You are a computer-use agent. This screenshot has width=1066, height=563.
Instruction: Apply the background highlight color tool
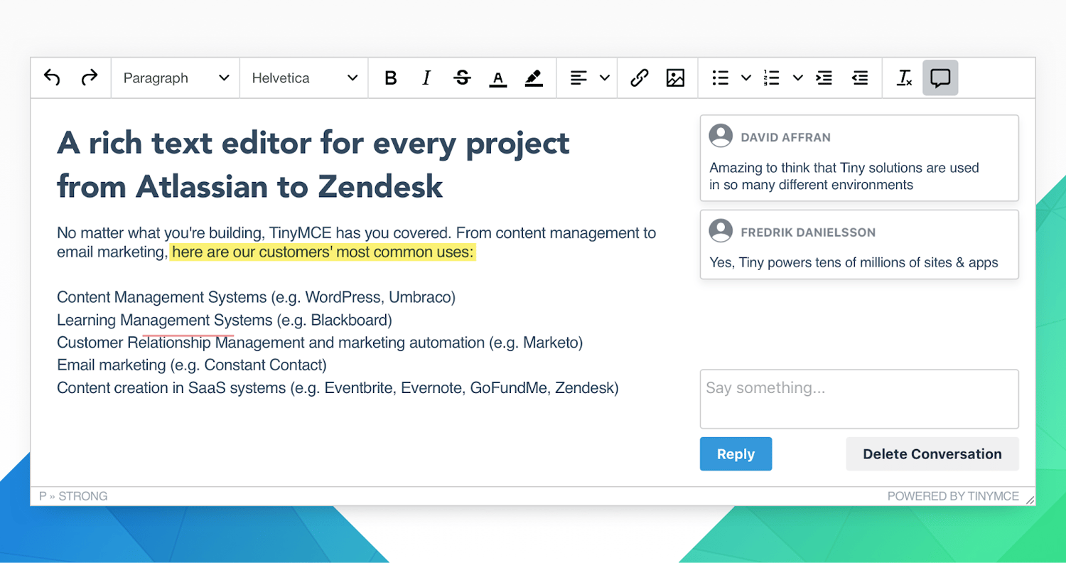coord(534,78)
